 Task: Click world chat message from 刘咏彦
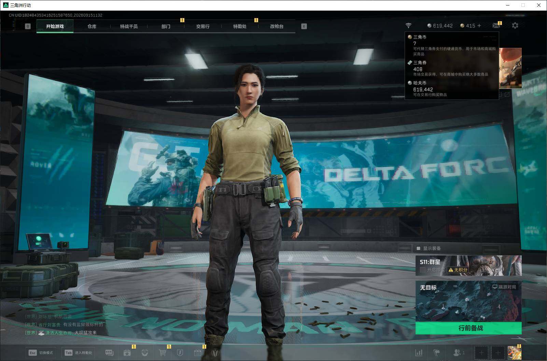pos(48,317)
